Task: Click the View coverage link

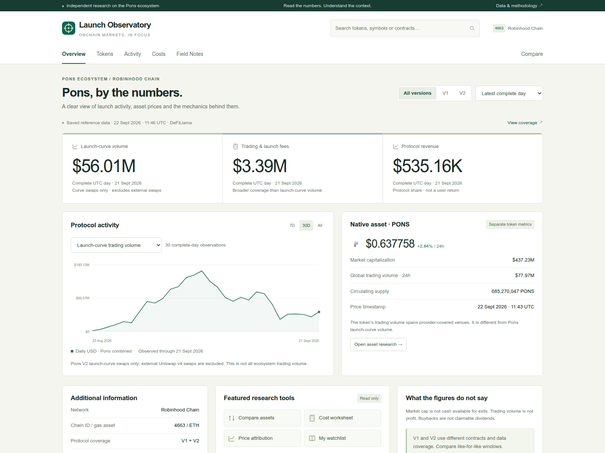Action: click(x=525, y=123)
